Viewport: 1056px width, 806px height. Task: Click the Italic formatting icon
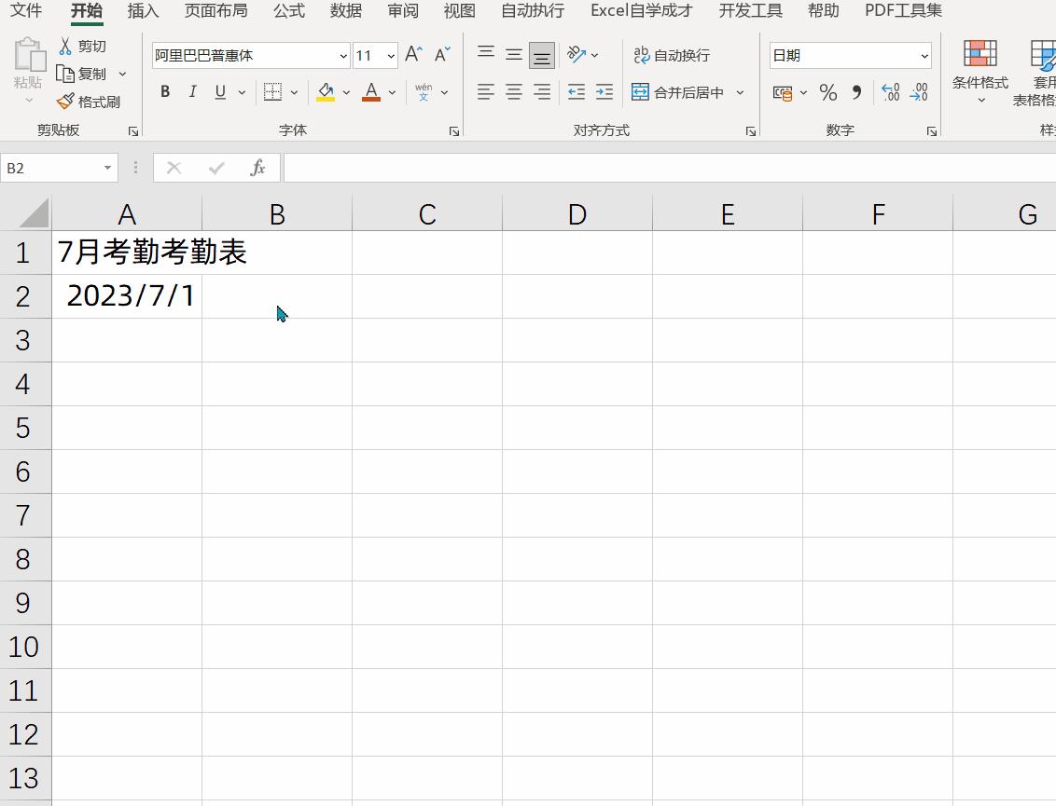(193, 91)
